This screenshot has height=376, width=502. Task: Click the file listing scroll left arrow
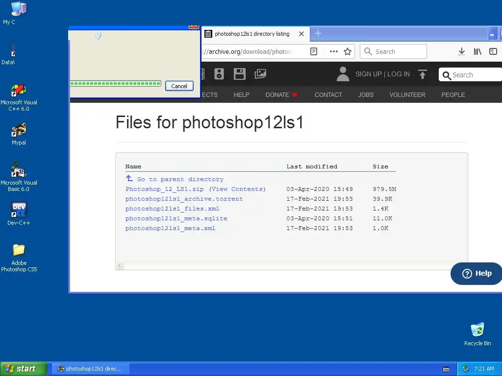(120, 265)
